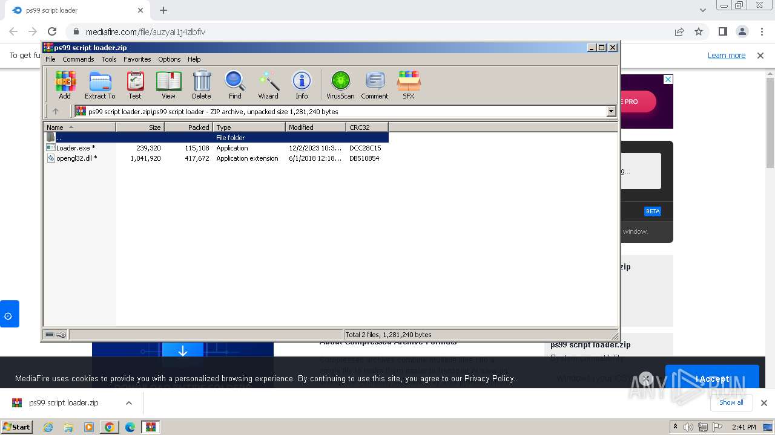
Task: Click the Info toolbar icon
Action: tap(302, 85)
